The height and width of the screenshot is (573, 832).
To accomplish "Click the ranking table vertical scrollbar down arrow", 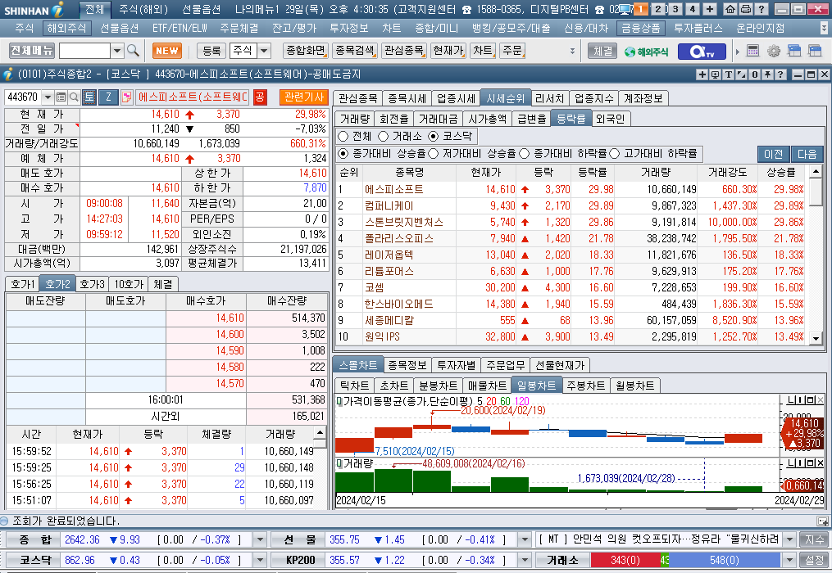I will click(x=816, y=337).
